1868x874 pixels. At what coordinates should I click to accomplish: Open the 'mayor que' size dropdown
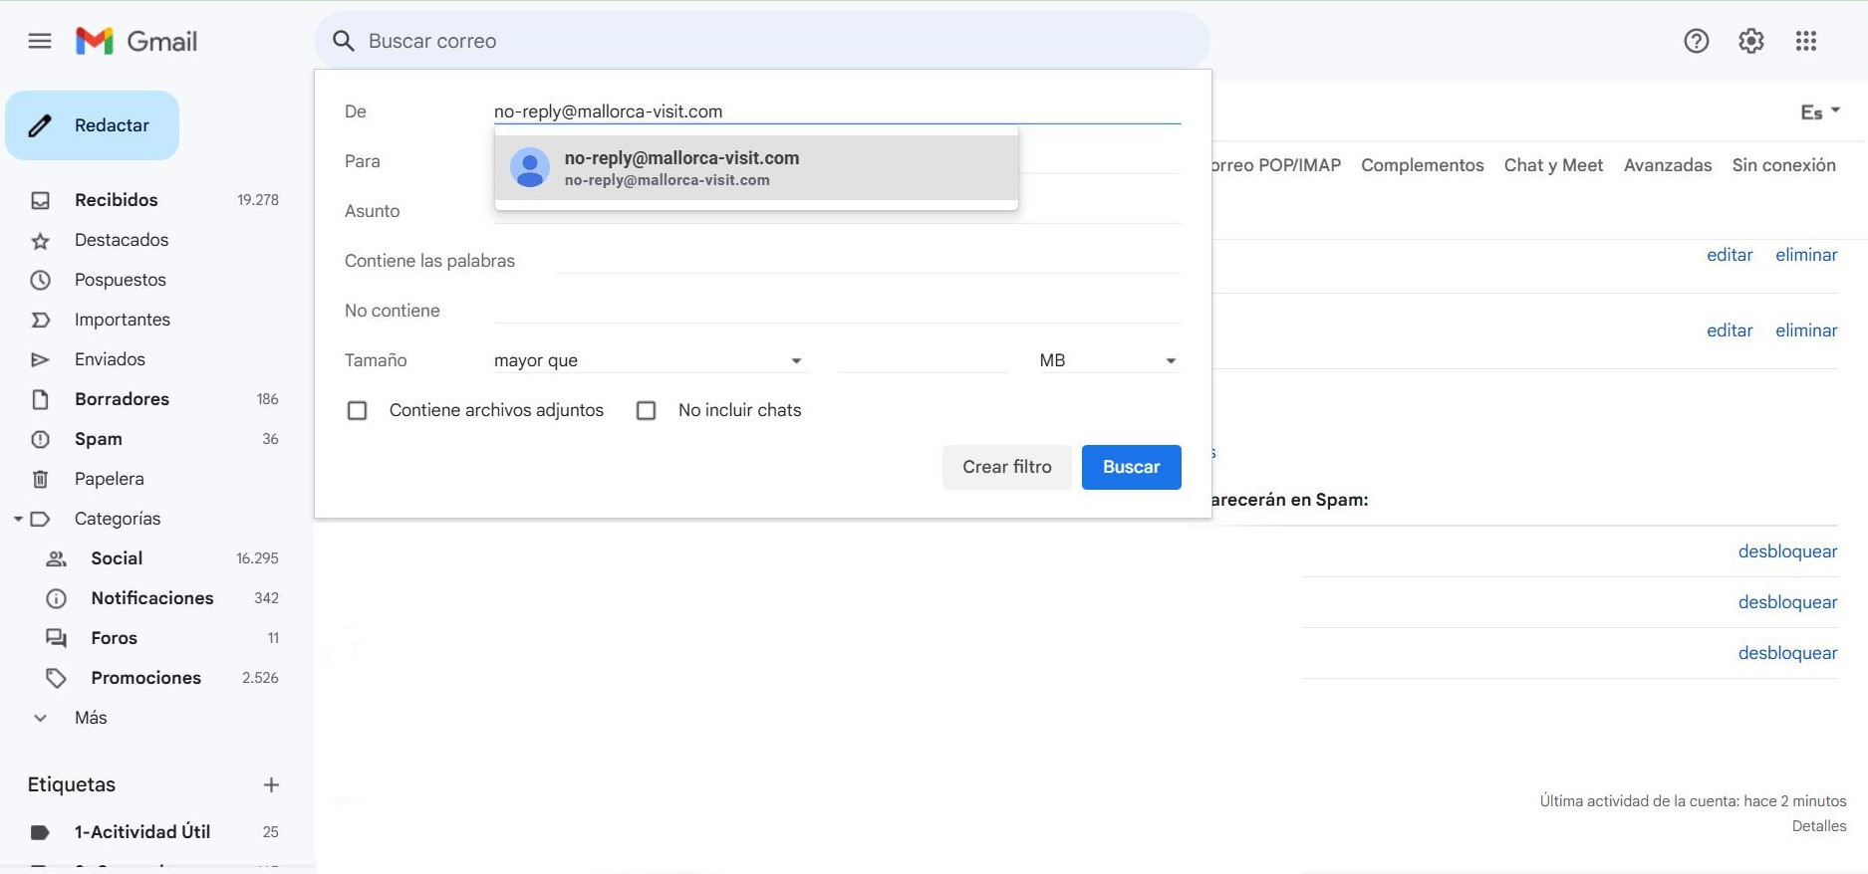coord(649,360)
